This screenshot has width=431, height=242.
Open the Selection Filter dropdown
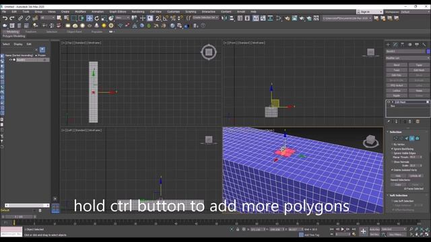pos(48,17)
